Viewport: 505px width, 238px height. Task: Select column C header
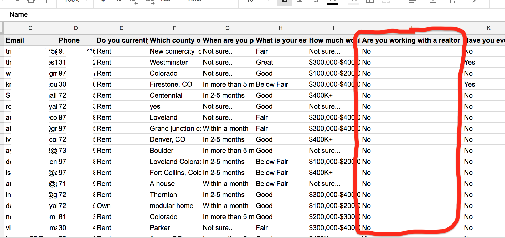(30, 28)
